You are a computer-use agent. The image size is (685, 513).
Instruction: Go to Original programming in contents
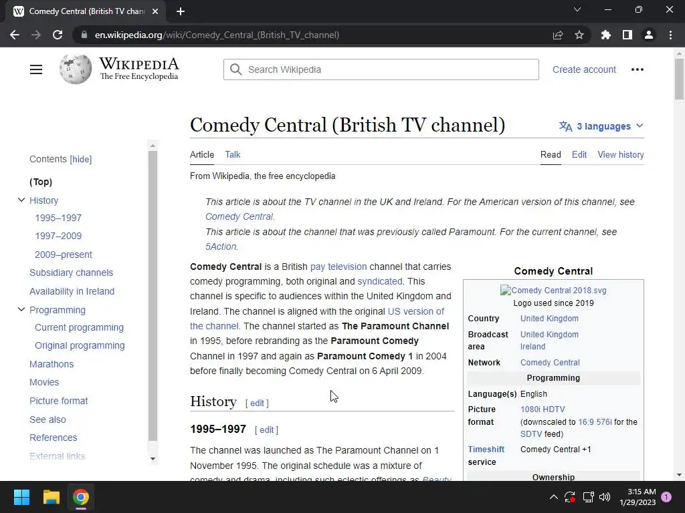coord(80,345)
